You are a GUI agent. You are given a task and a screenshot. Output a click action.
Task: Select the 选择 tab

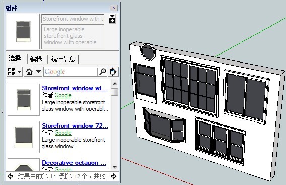(15, 58)
